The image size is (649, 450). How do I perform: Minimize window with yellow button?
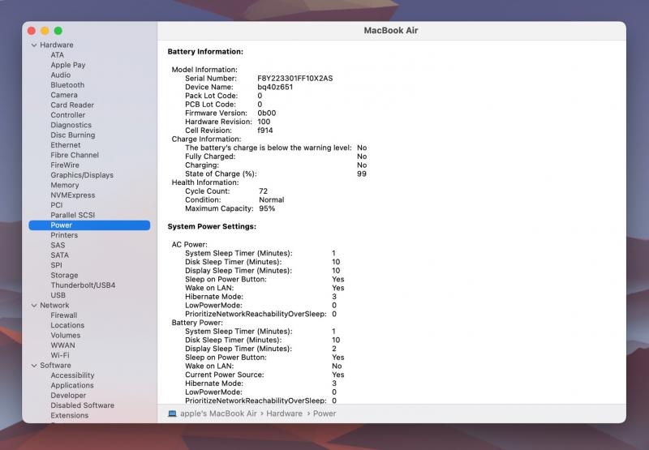coord(45,31)
